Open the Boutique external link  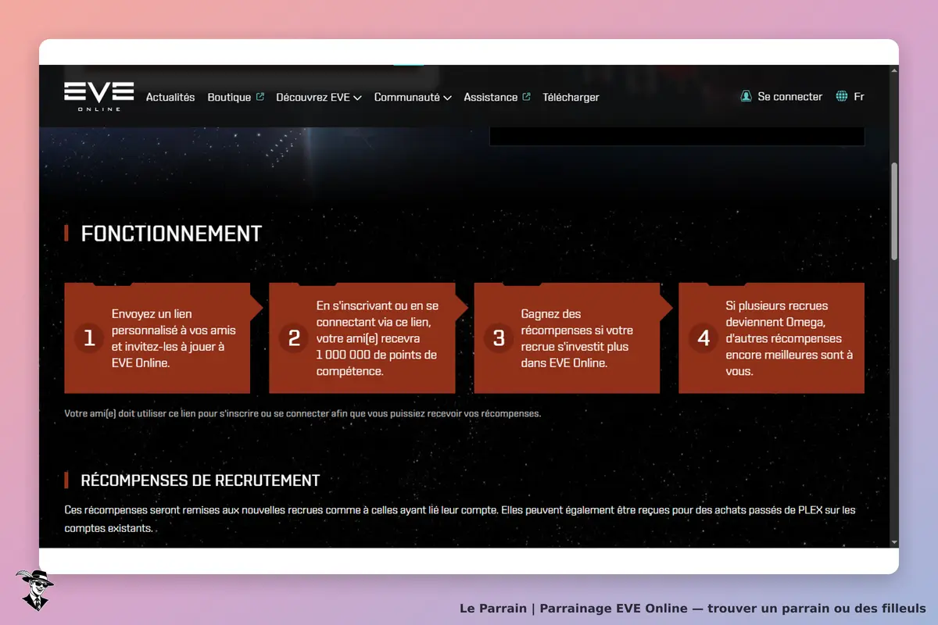(235, 98)
